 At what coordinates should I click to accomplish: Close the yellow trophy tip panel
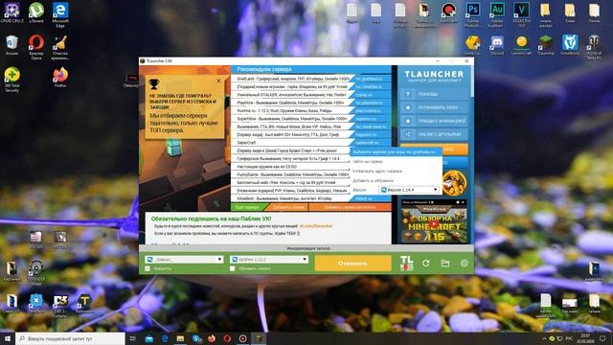pyautogui.click(x=218, y=80)
